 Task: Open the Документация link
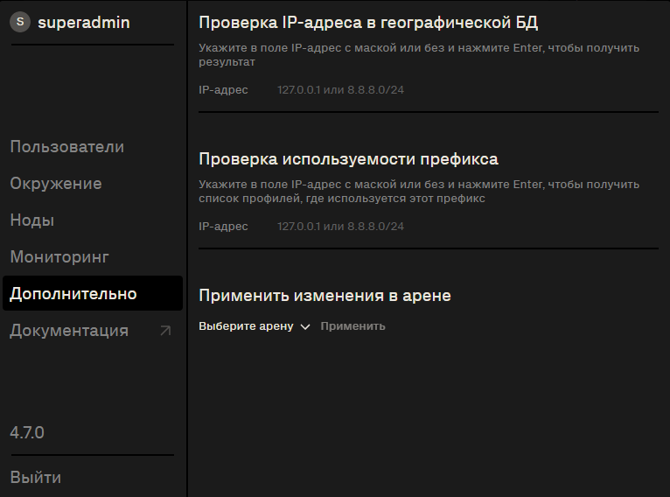click(x=69, y=331)
